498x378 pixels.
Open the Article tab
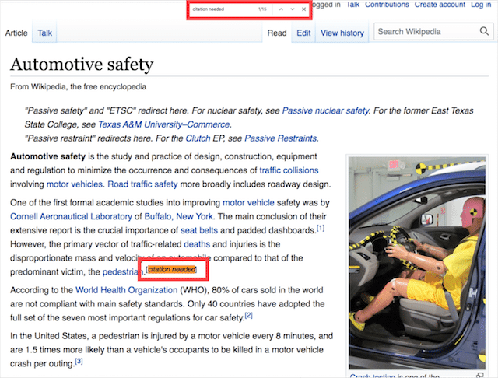point(16,33)
